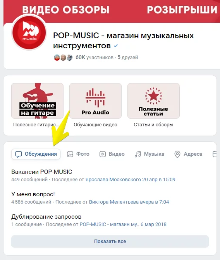This screenshot has width=220, height=260.
Task: Click the POP-MUSIC red logo avatar
Action: (x=29, y=32)
